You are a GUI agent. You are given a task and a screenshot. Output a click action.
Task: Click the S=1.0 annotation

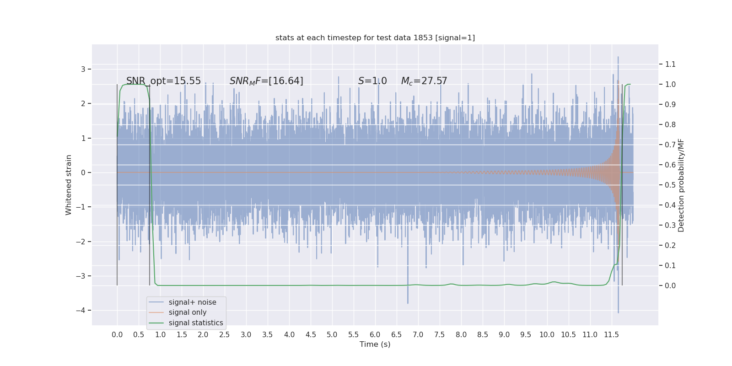click(x=372, y=81)
